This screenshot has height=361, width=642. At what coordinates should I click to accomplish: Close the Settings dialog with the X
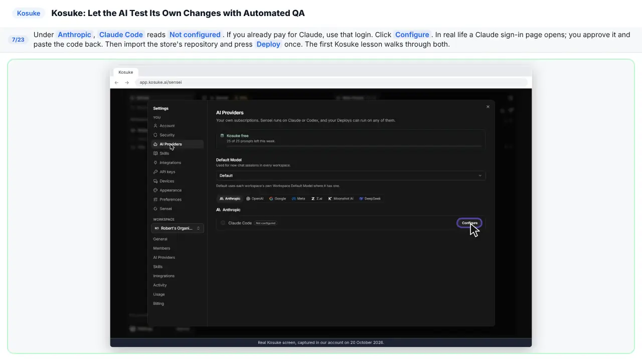tap(488, 107)
